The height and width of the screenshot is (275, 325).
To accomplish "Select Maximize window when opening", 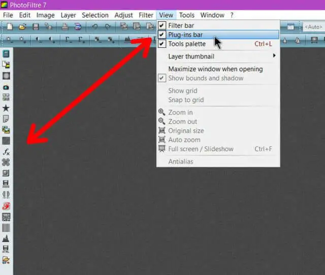I will click(218, 69).
